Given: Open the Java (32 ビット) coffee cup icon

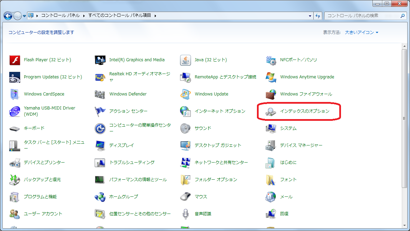Looking at the screenshot, I should click(x=186, y=60).
